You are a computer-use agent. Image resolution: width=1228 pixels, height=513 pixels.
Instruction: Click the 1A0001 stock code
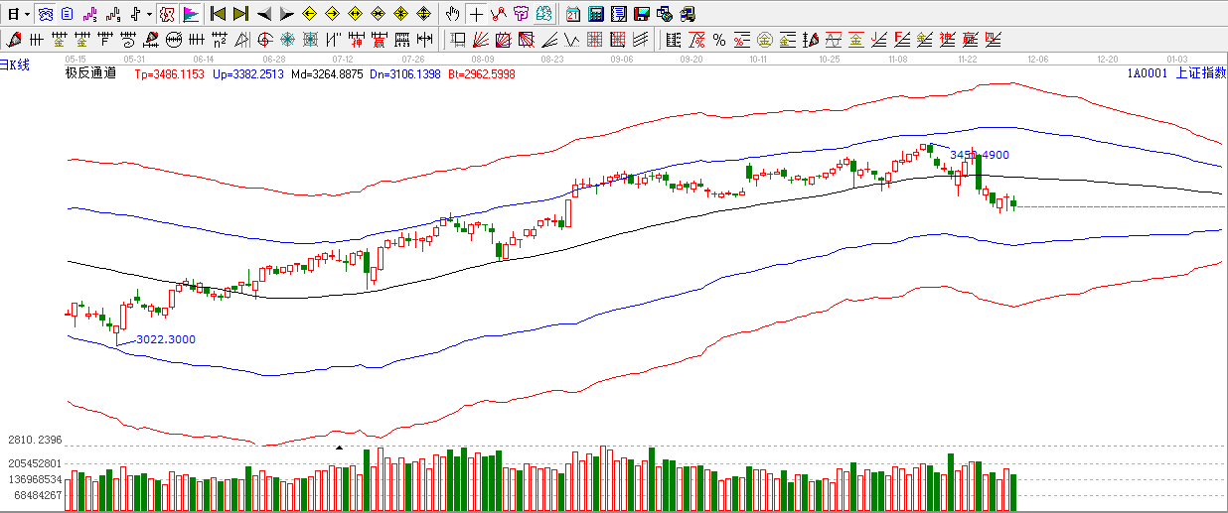click(x=1147, y=73)
